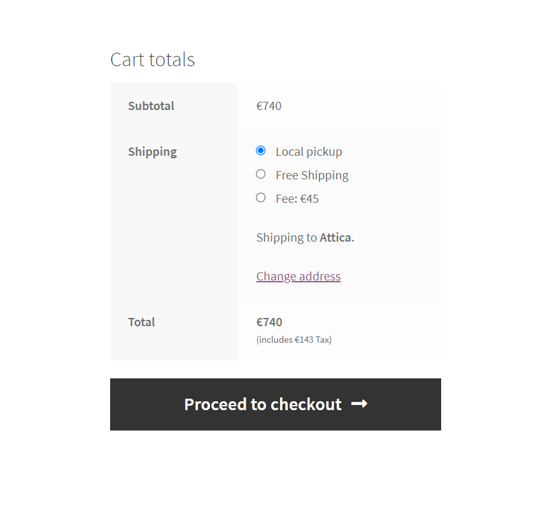Click the "Free Shipping" option label
The width and height of the screenshot is (550, 510).
312,176
